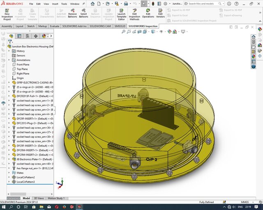Image resolution: width=263 pixels, height=210 pixels.
Task: Click New Inspection Project icon
Action: (7, 11)
